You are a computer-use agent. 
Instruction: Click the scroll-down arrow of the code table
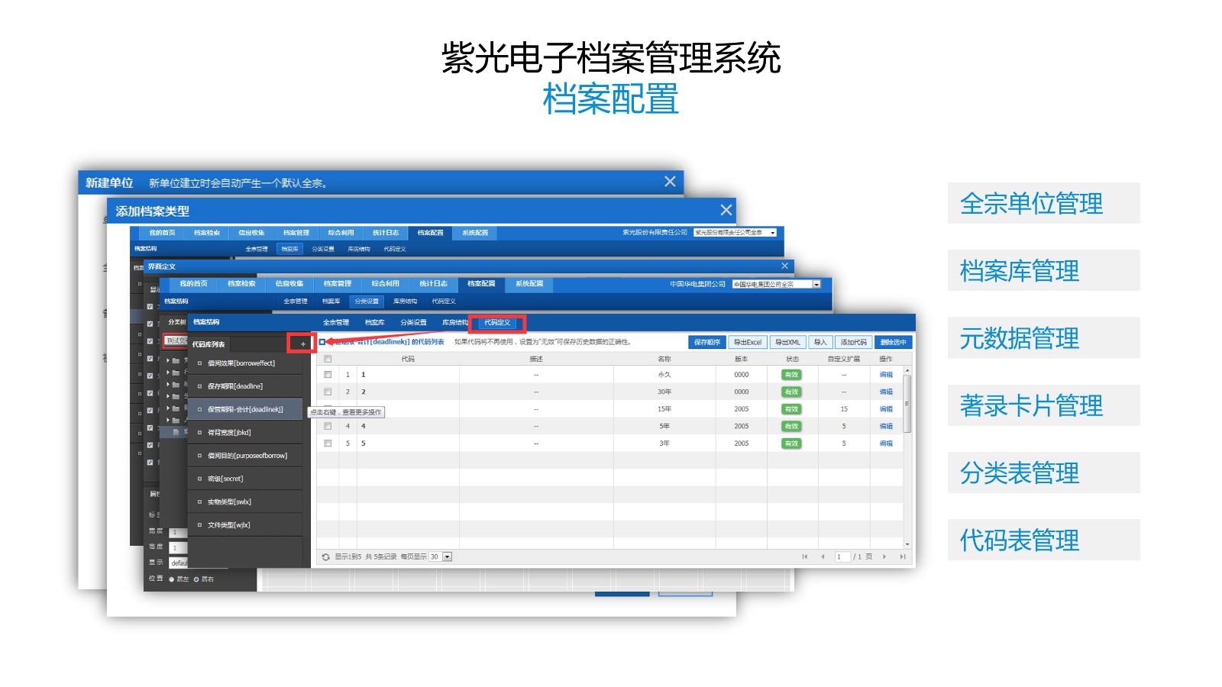(907, 544)
